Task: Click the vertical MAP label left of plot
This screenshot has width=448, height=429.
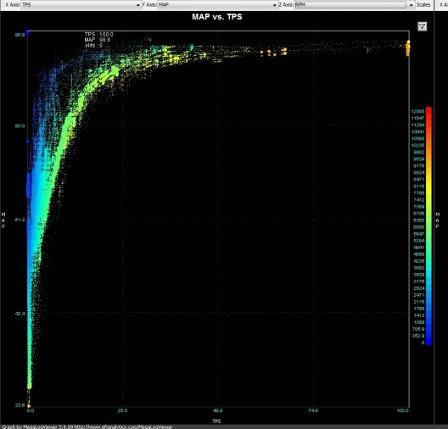Action: 3,220
